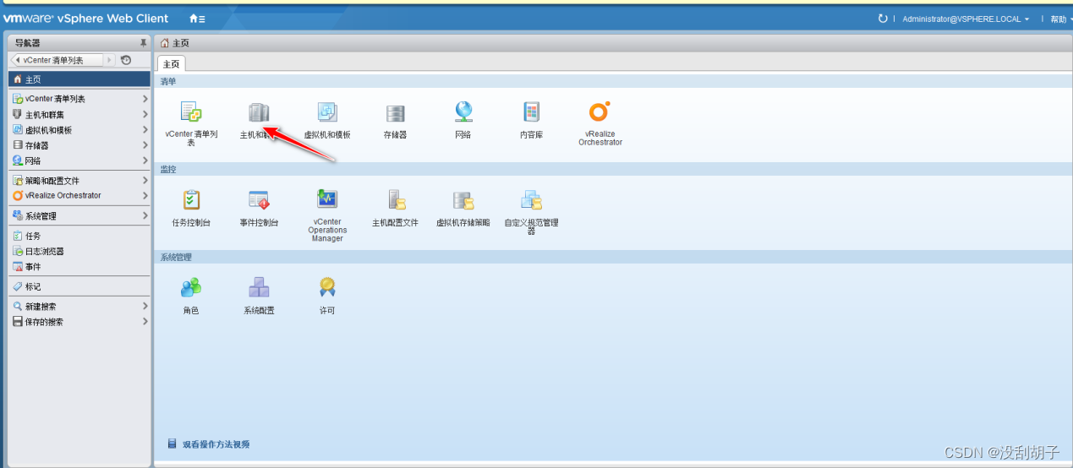
Task: Open 帮助 help dropdown
Action: [1060, 19]
